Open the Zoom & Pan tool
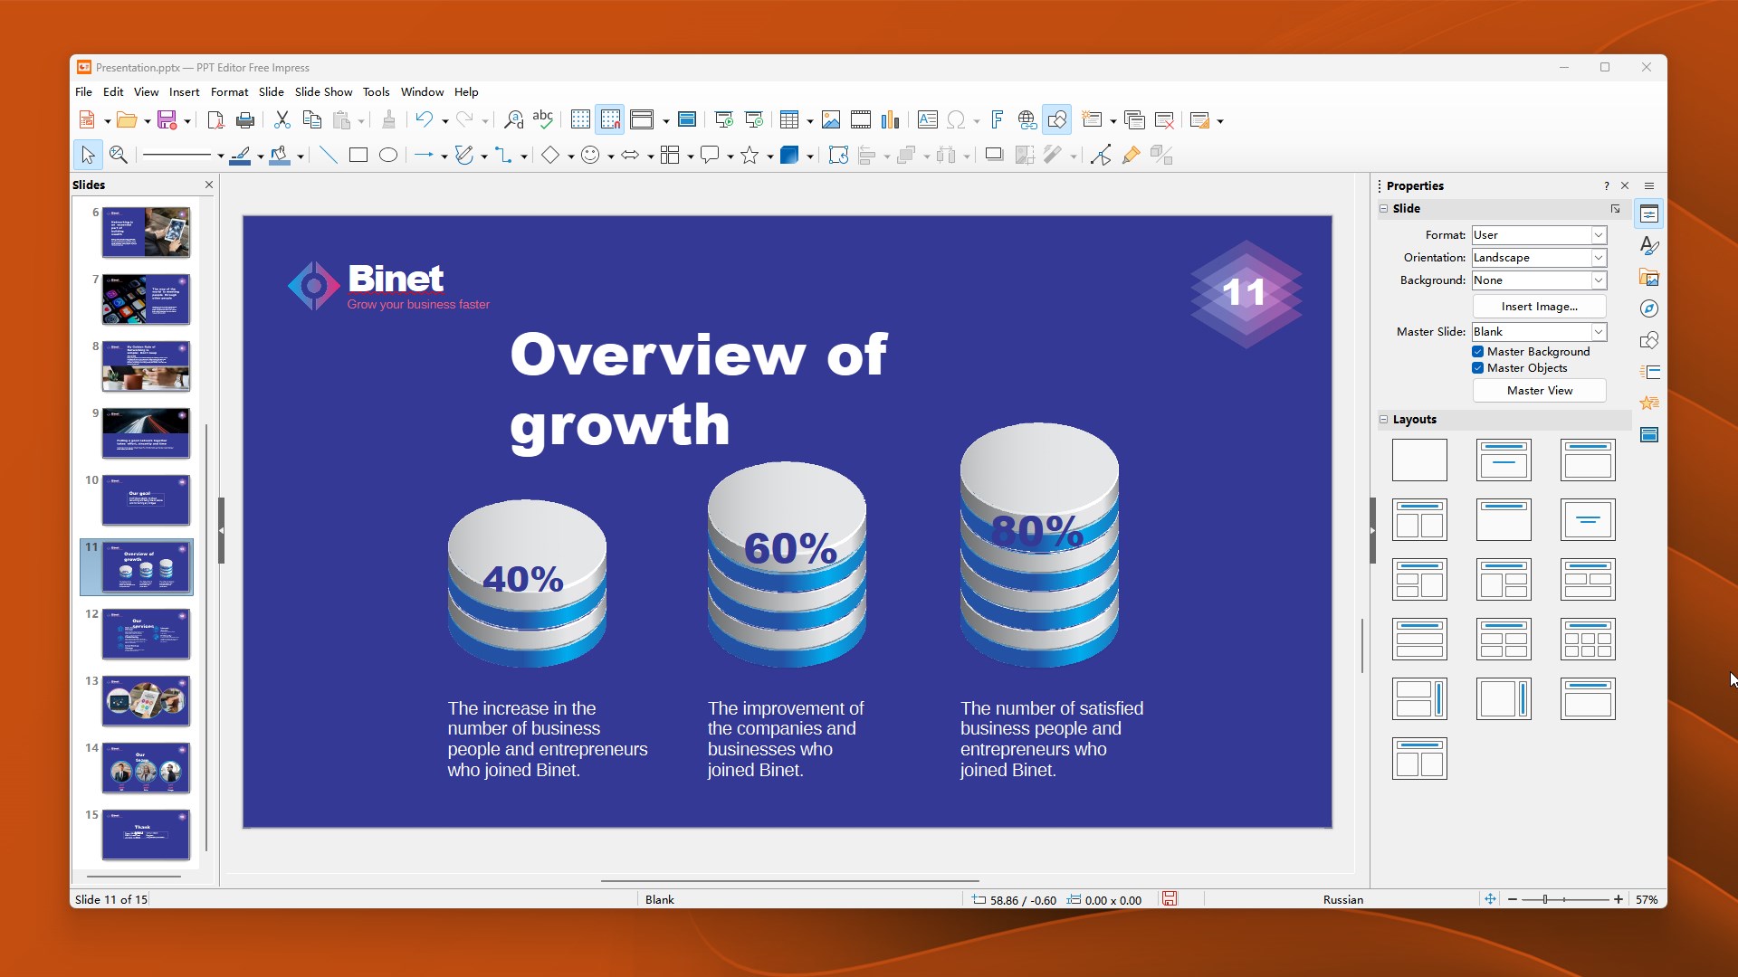The width and height of the screenshot is (1738, 977). tap(119, 156)
